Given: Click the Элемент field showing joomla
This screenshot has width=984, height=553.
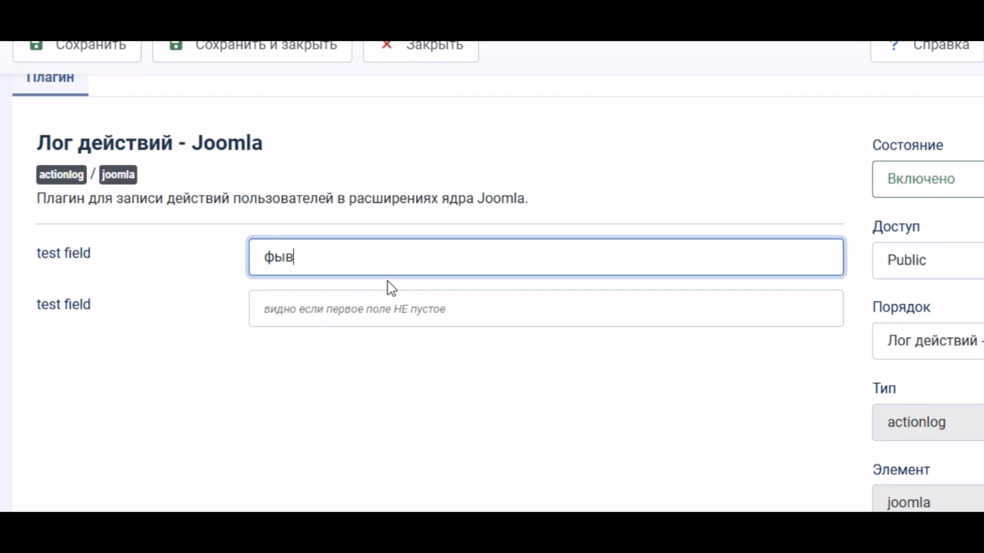Looking at the screenshot, I should click(x=928, y=500).
